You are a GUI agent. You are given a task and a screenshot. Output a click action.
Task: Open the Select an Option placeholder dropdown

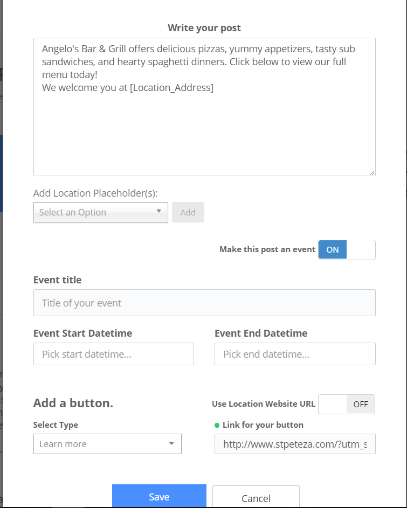tap(101, 212)
